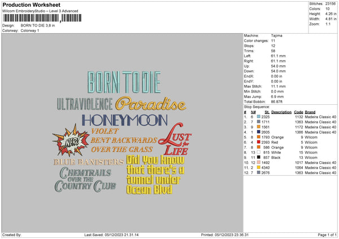Click Madeira Classic 40 brand in row 1

click(x=320, y=117)
